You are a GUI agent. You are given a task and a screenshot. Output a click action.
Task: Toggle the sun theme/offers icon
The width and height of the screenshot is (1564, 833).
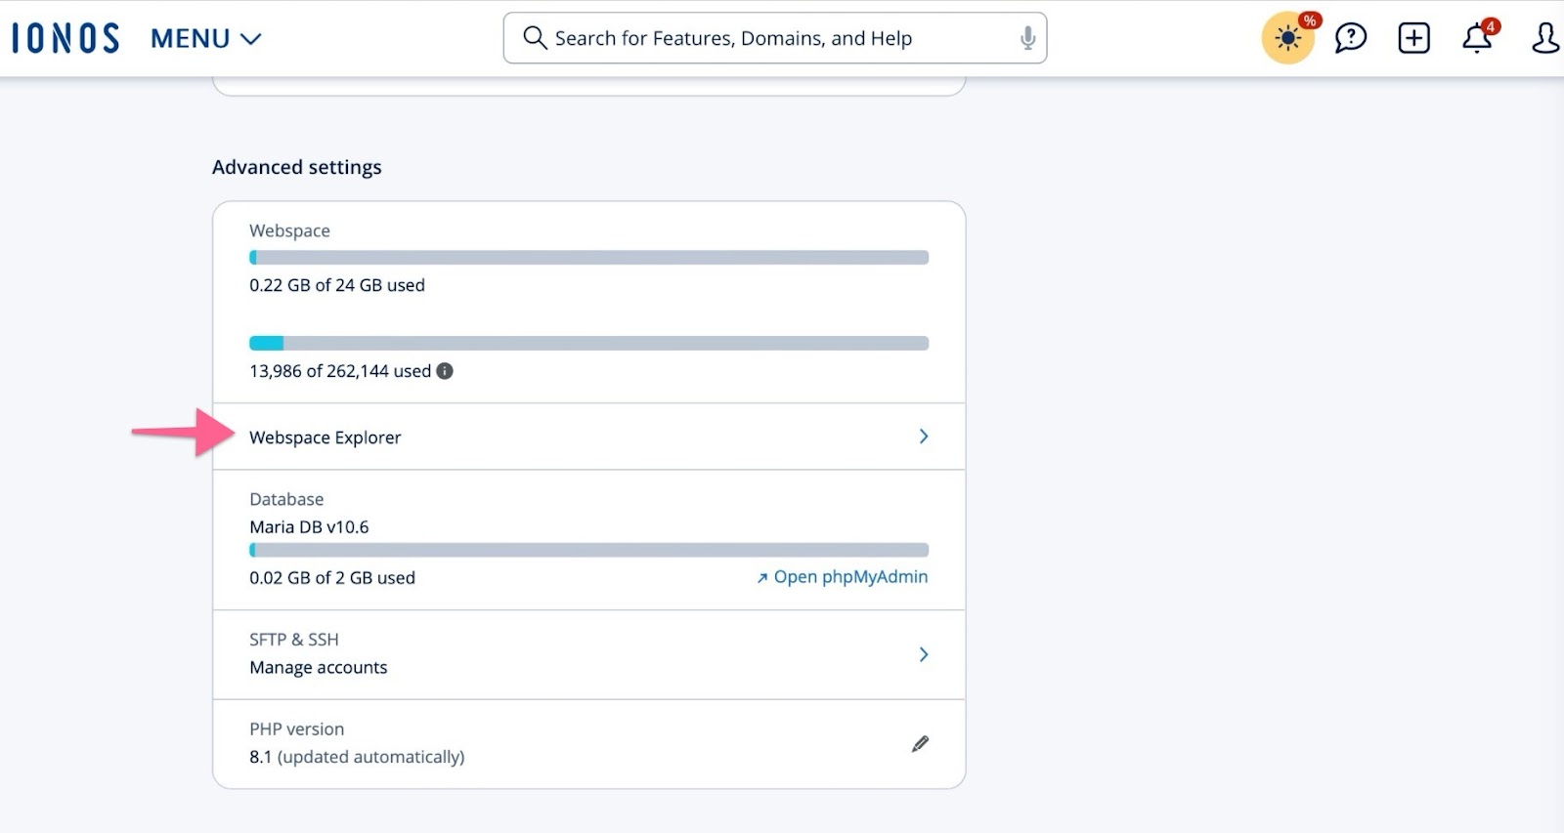pyautogui.click(x=1288, y=39)
